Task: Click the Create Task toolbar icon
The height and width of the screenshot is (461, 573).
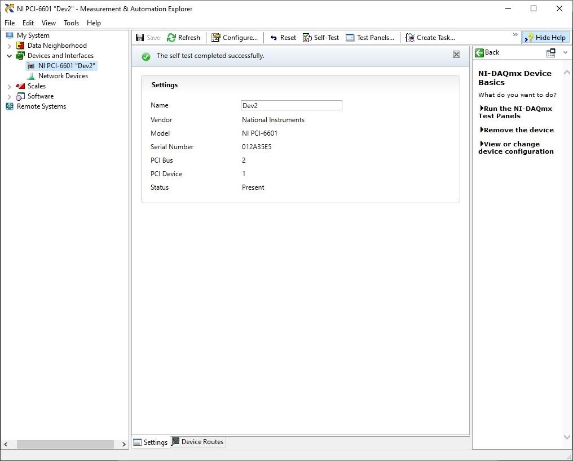Action: [x=411, y=38]
